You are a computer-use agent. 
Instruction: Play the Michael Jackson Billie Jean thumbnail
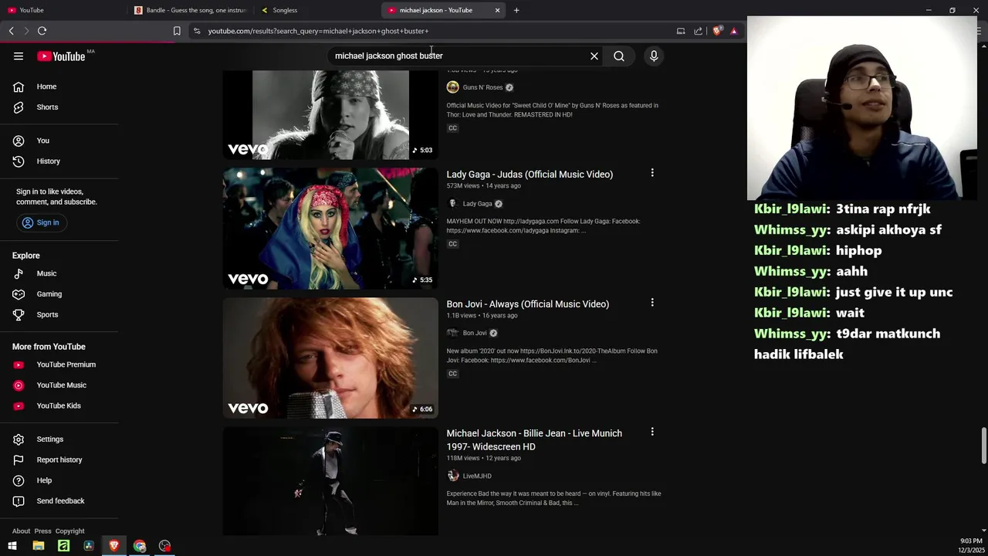330,482
